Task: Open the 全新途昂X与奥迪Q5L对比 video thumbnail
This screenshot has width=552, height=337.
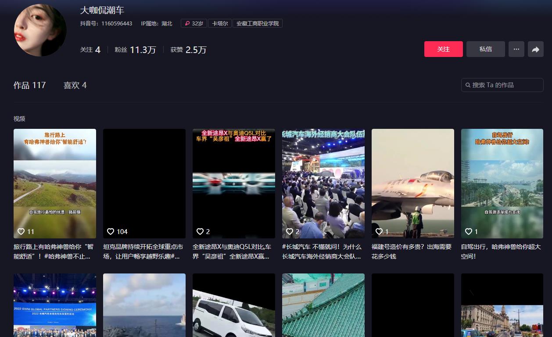Action: pyautogui.click(x=234, y=184)
